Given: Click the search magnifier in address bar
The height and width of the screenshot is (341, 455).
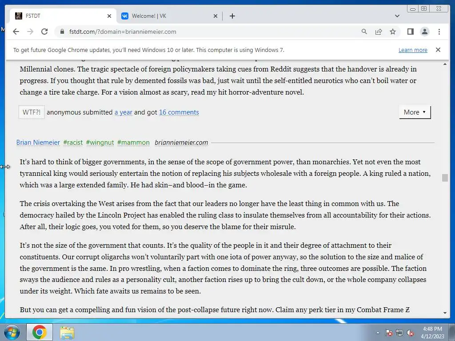Looking at the screenshot, I should click(364, 32).
